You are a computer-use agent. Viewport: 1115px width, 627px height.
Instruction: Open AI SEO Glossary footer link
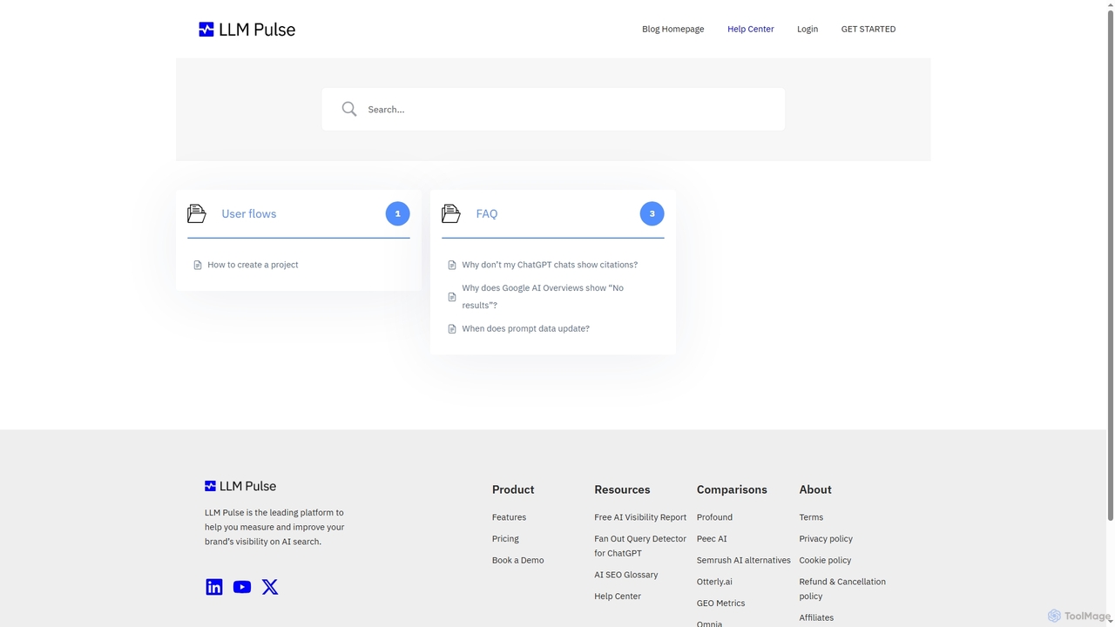click(x=626, y=575)
